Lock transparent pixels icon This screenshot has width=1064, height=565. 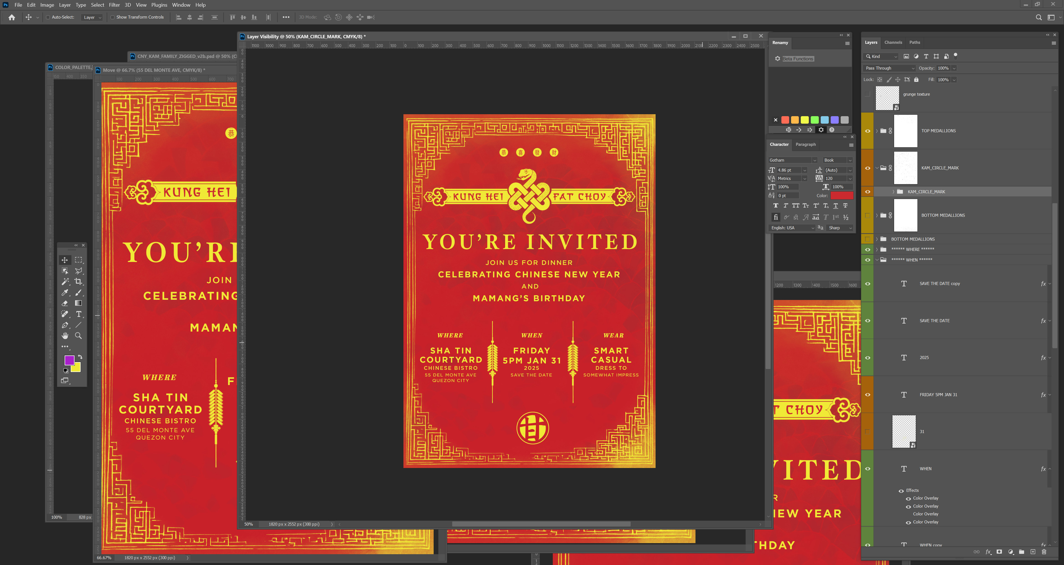(x=880, y=79)
